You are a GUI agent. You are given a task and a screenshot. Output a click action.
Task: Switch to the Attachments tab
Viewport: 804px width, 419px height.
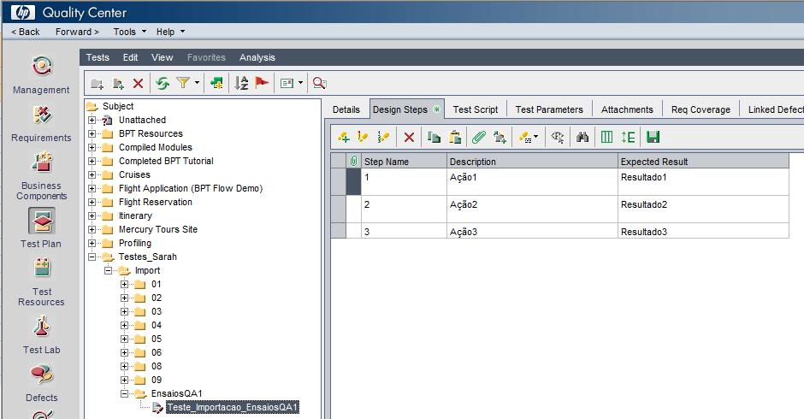pyautogui.click(x=627, y=109)
